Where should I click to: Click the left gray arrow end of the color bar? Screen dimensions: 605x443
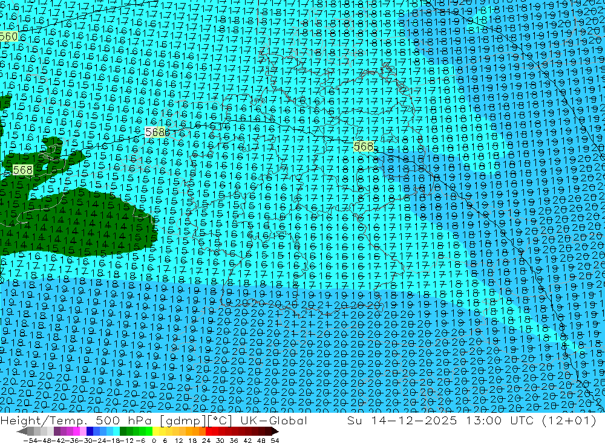(x=22, y=431)
